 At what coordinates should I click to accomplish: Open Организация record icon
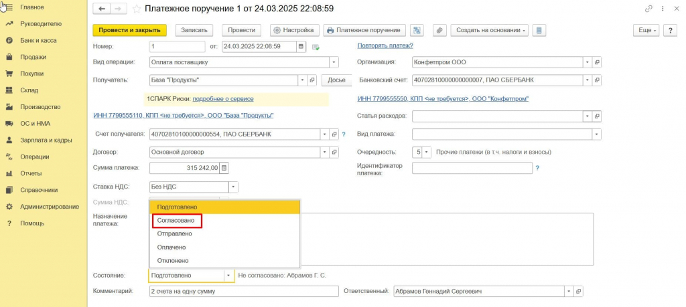point(597,62)
